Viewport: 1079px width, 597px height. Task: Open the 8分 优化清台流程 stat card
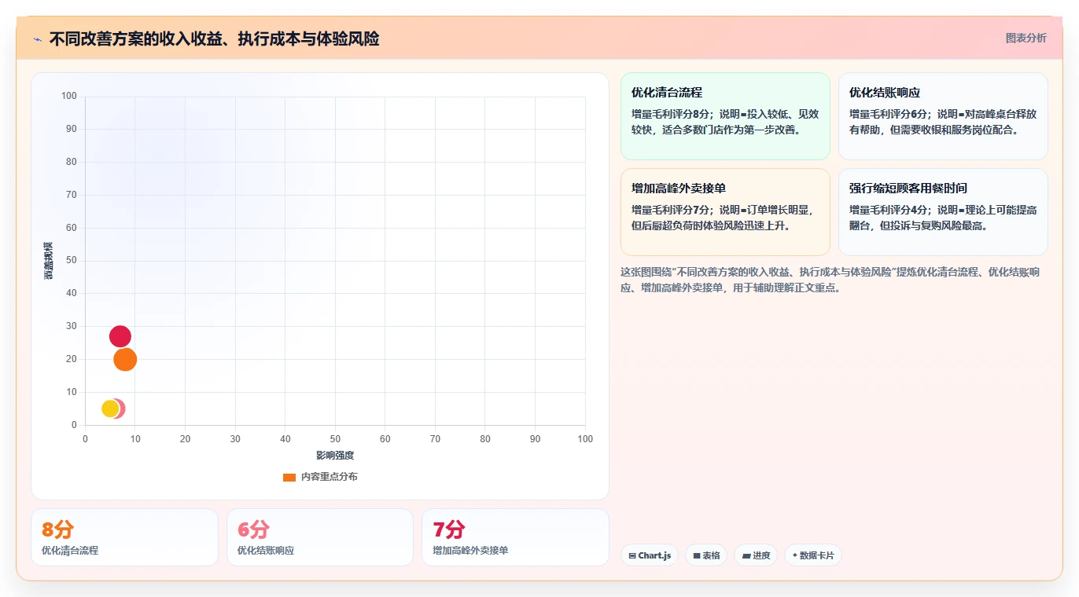[x=124, y=537]
